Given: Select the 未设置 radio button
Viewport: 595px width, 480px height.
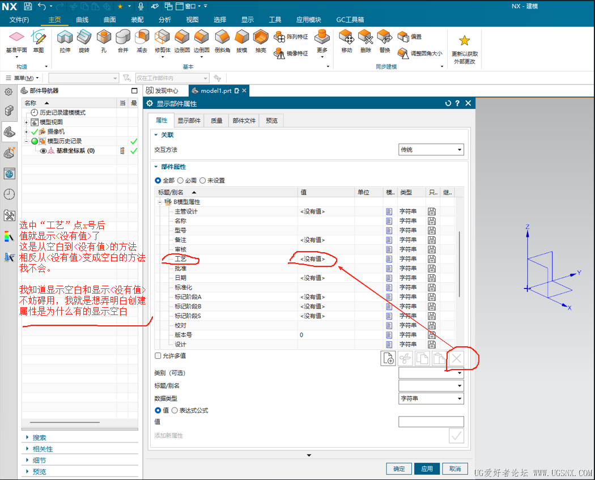Looking at the screenshot, I should [202, 181].
